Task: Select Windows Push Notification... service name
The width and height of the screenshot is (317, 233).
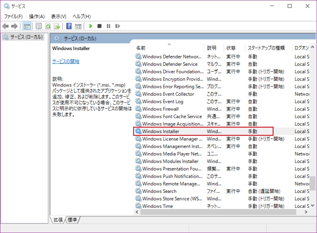Action: pyautogui.click(x=172, y=176)
